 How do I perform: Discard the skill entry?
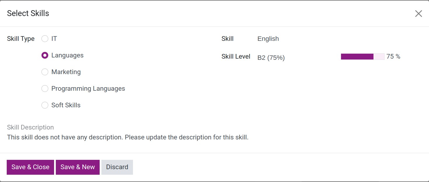coord(117,167)
